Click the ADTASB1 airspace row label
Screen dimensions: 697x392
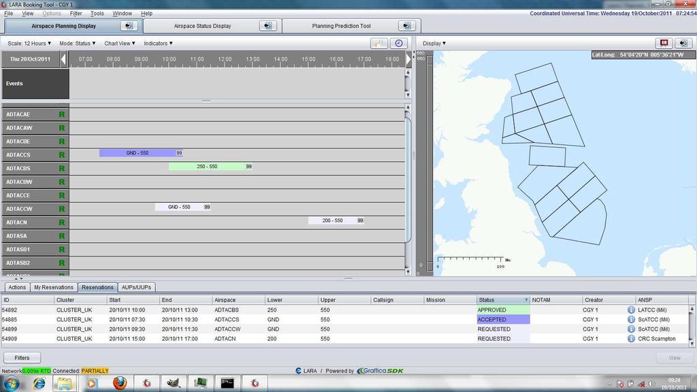tap(35, 250)
